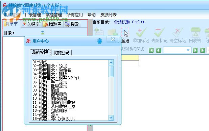The height and width of the screenshot is (131, 209).
Task: Close the 用户中心 dialog
Action: pos(113,40)
